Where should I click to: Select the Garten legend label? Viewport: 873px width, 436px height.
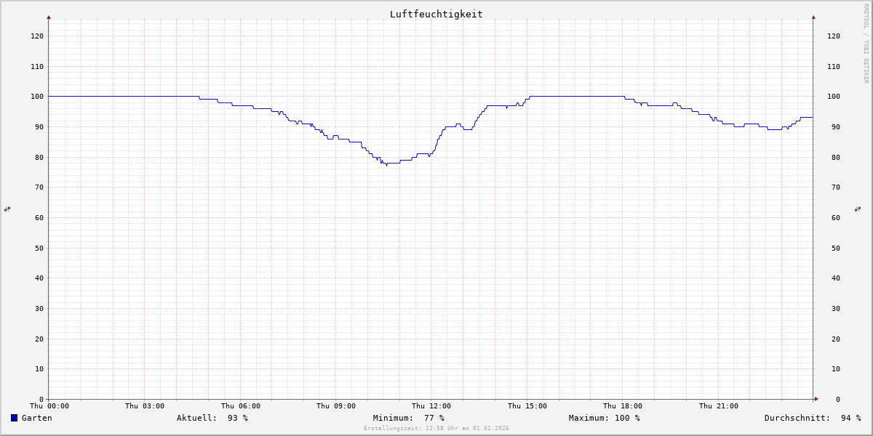36,418
